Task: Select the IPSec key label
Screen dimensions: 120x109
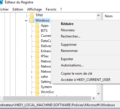Action: click(x=45, y=56)
